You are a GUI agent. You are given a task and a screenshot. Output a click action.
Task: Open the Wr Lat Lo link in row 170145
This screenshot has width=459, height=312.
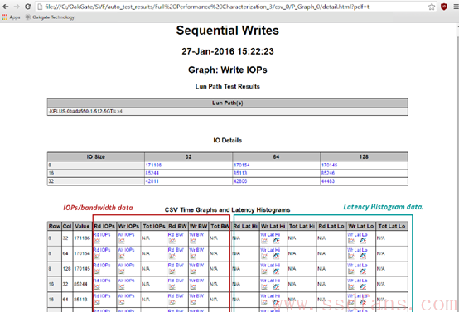(x=357, y=265)
